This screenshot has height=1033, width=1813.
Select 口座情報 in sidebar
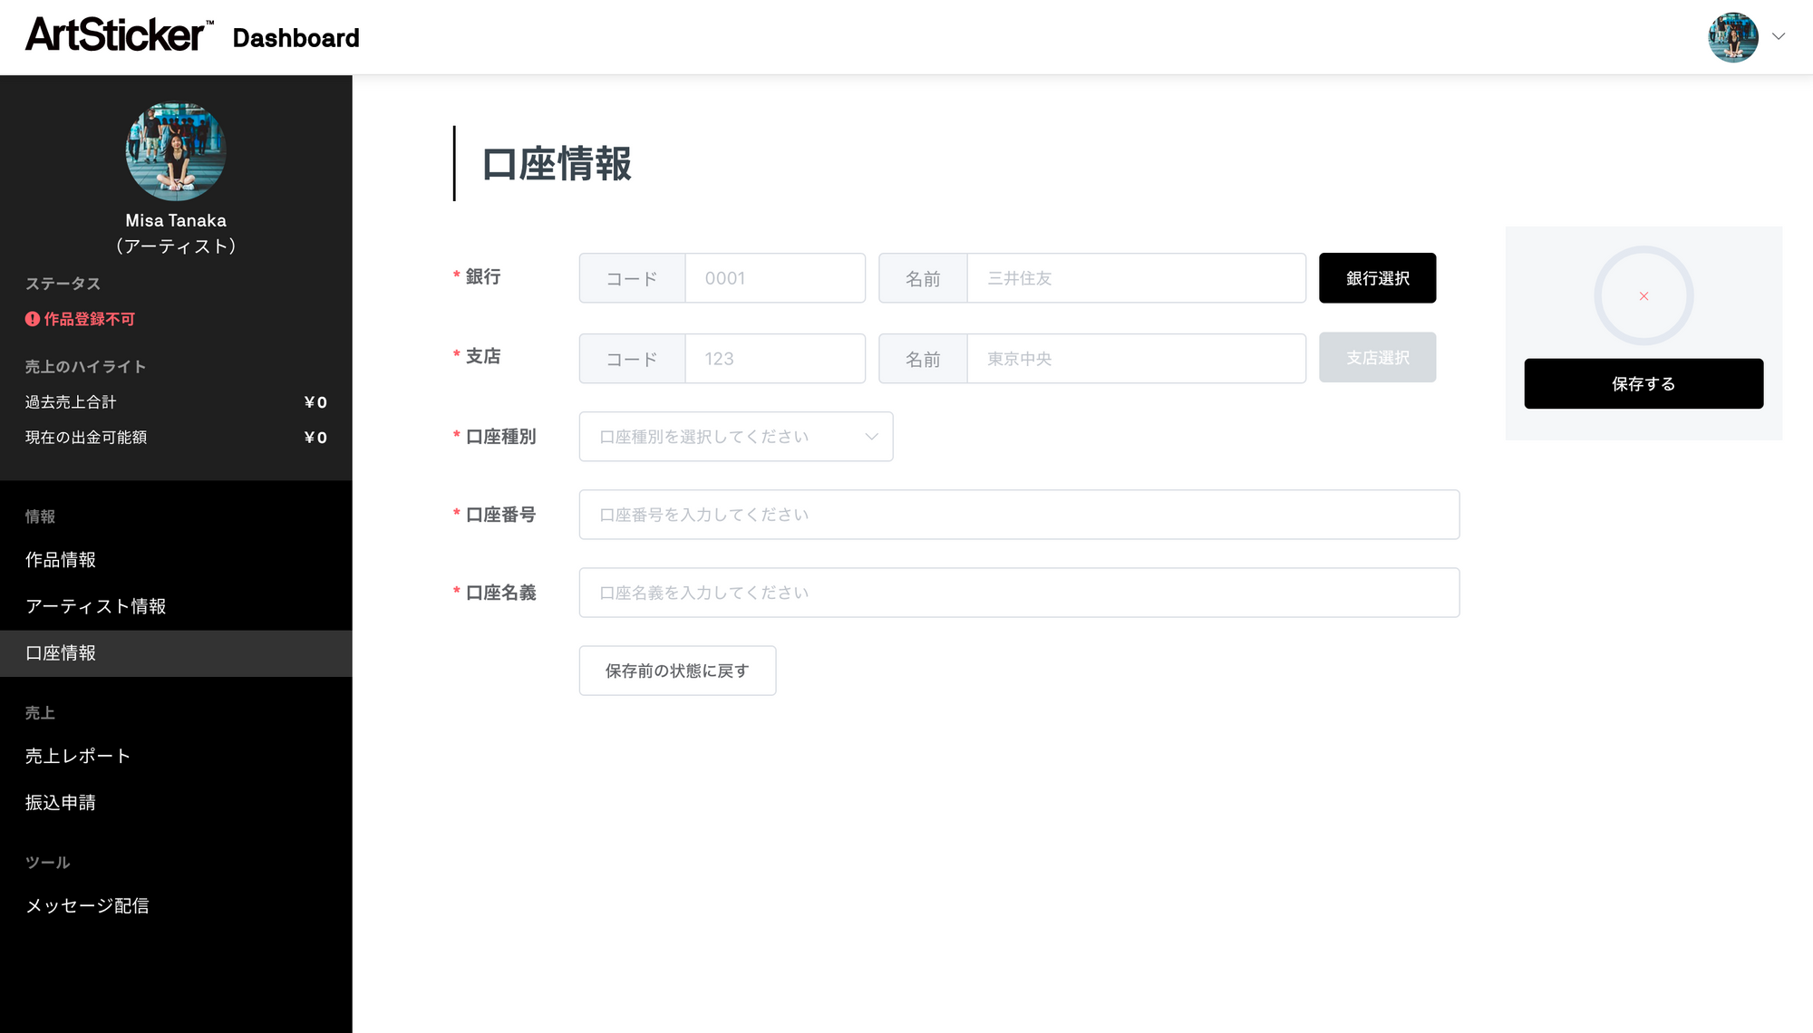coord(61,653)
